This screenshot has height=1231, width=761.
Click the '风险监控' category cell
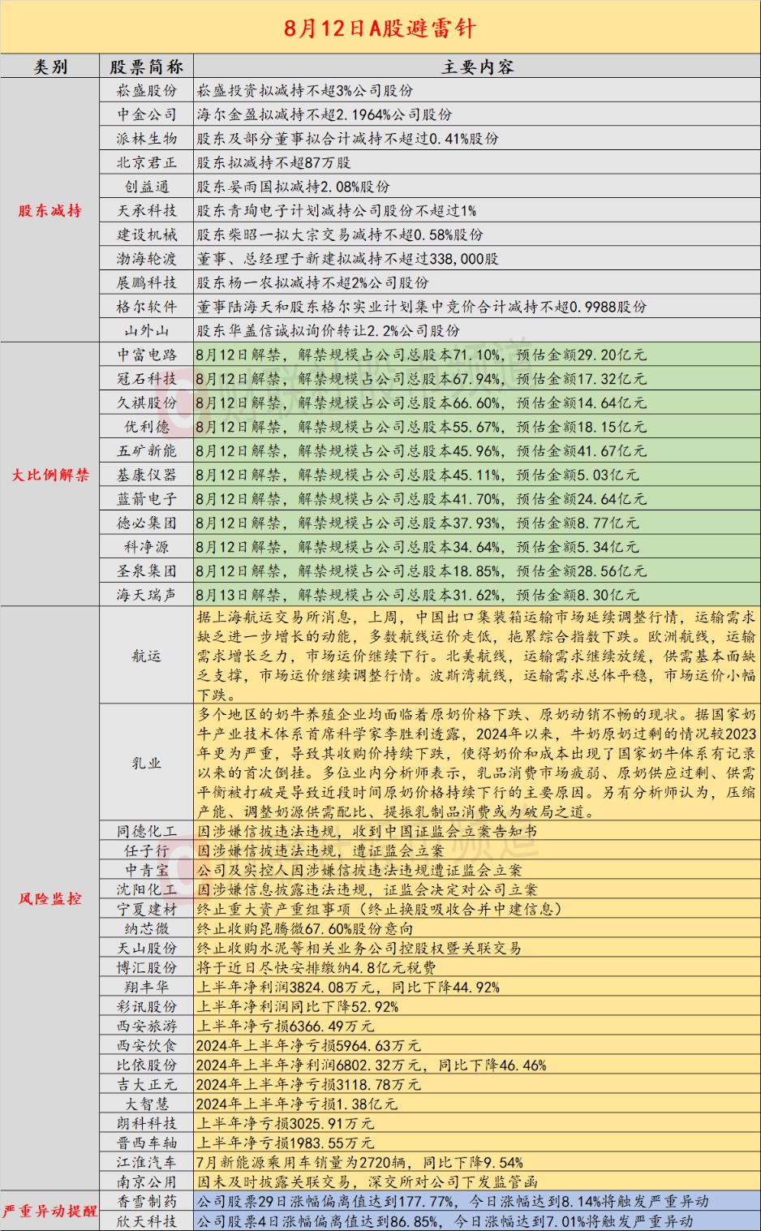pyautogui.click(x=50, y=898)
